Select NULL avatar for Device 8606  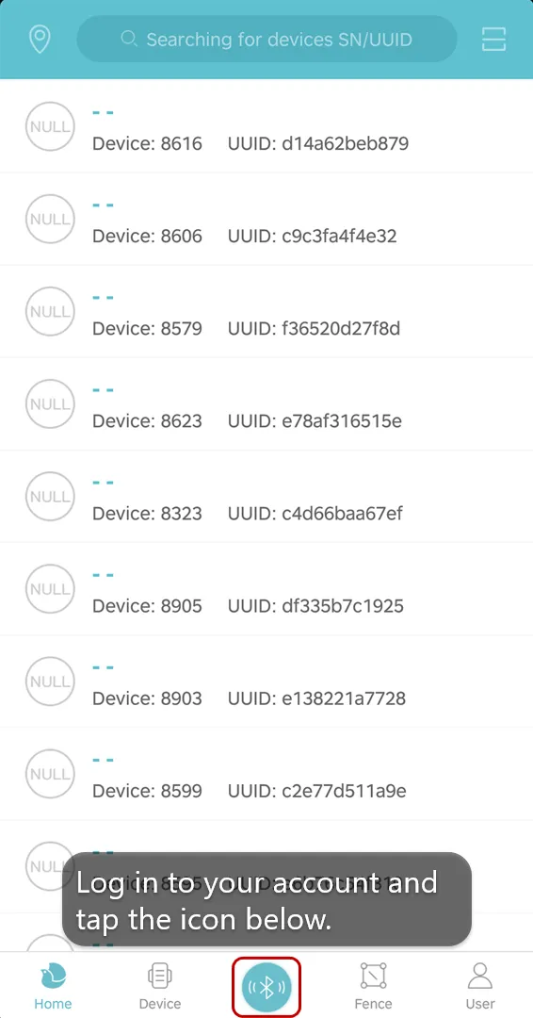click(50, 219)
